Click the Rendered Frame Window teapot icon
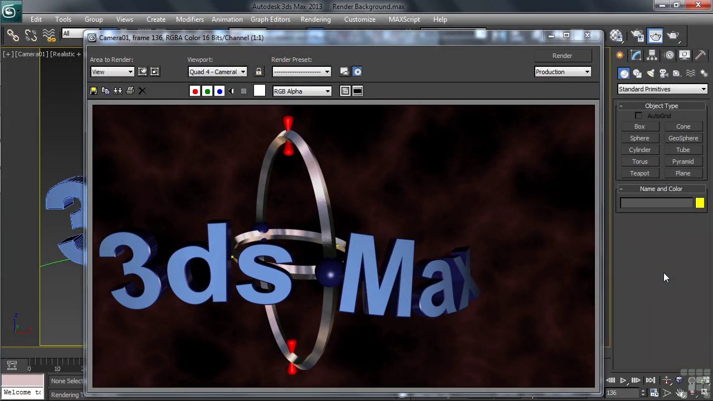This screenshot has width=713, height=401. point(656,36)
